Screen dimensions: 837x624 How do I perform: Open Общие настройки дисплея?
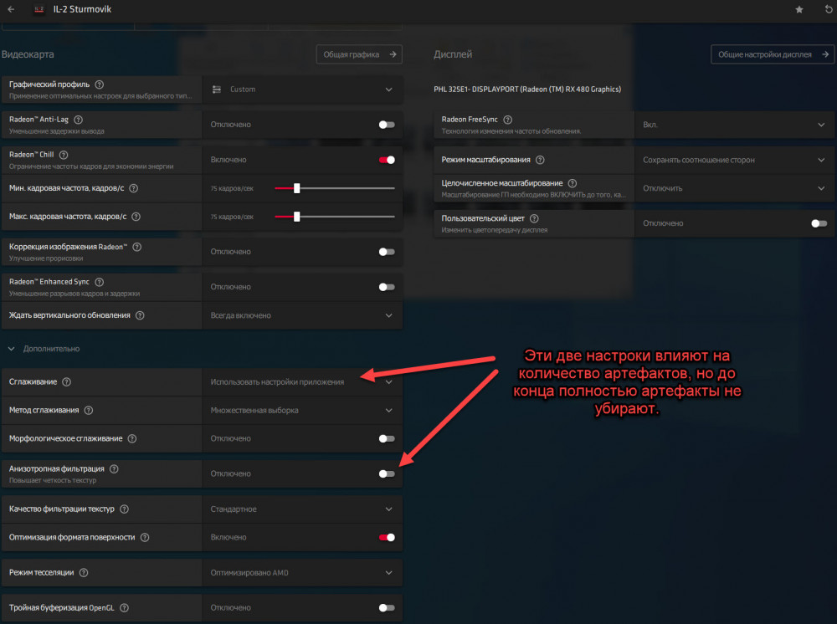[x=772, y=54]
